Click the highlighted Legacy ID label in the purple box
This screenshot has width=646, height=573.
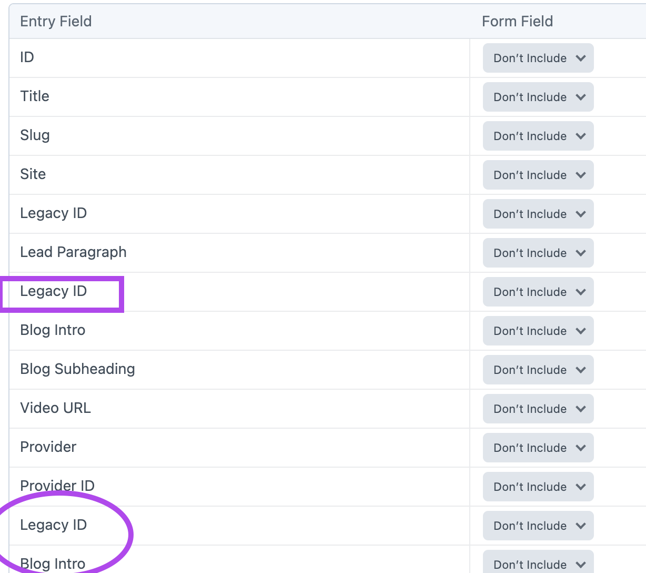point(53,291)
